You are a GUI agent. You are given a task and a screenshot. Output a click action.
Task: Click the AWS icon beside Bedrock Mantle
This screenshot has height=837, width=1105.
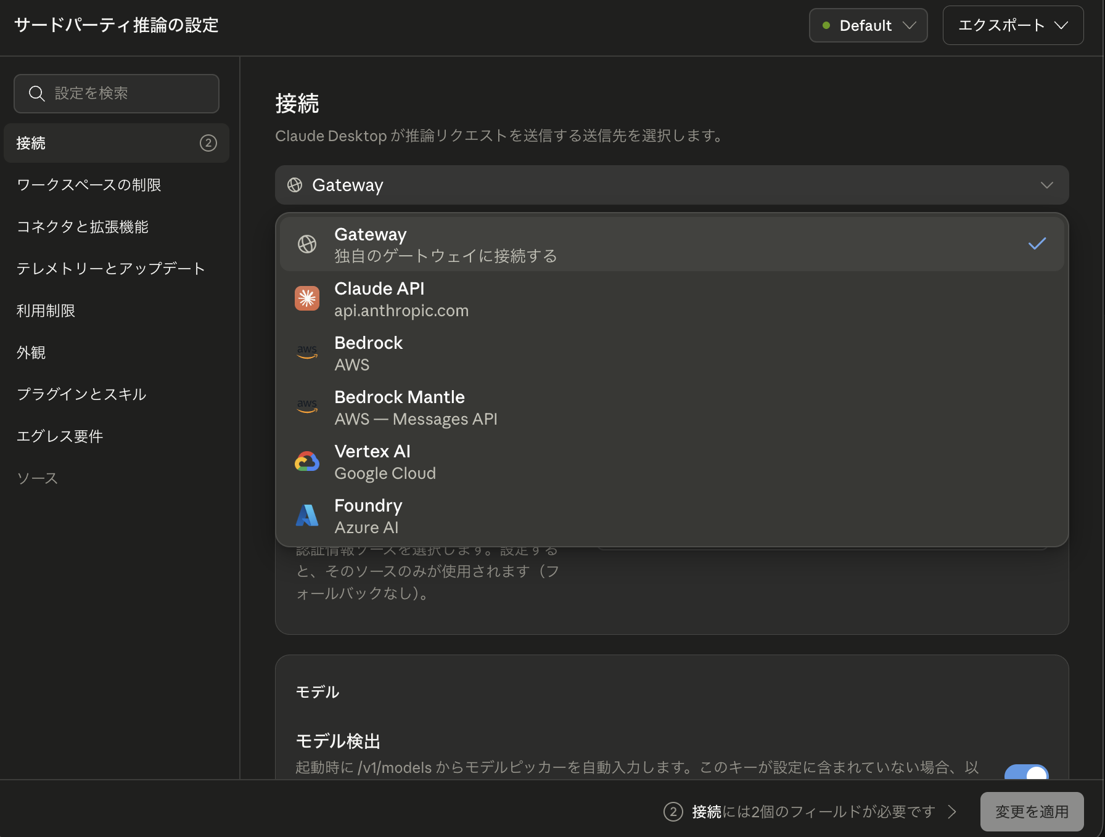307,407
